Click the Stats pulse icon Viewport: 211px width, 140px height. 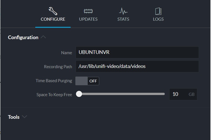click(123, 11)
